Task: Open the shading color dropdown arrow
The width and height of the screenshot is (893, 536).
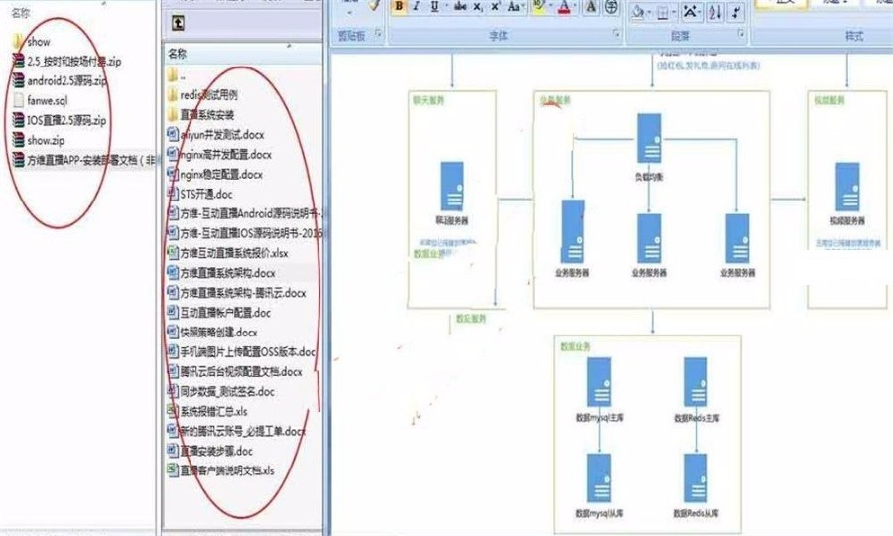Action: pos(650,12)
